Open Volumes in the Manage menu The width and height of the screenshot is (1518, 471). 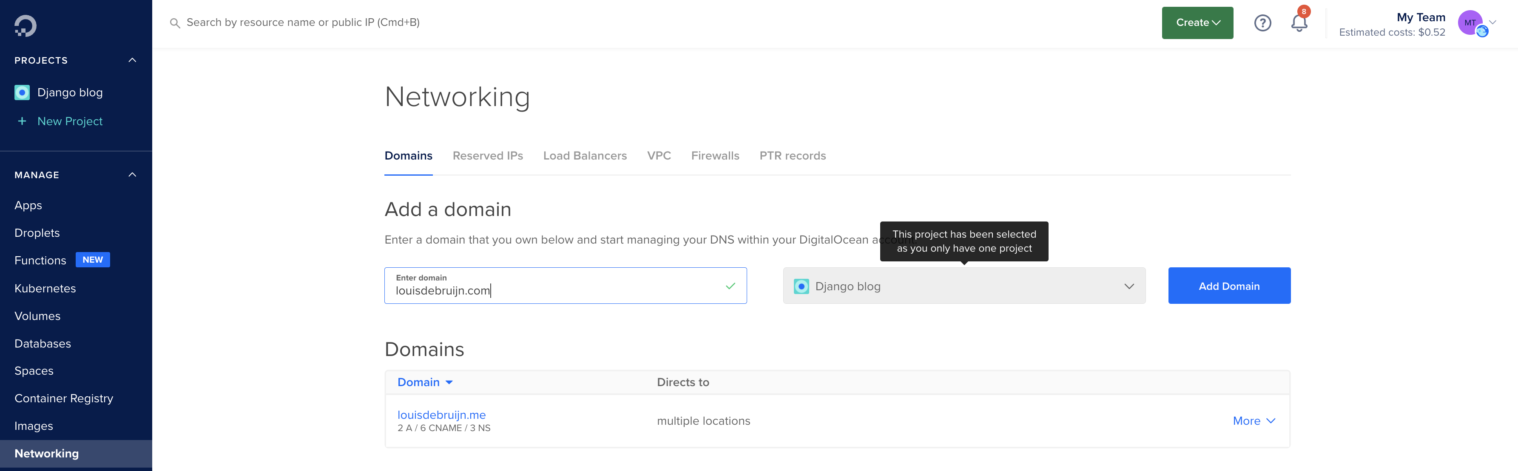pos(37,317)
